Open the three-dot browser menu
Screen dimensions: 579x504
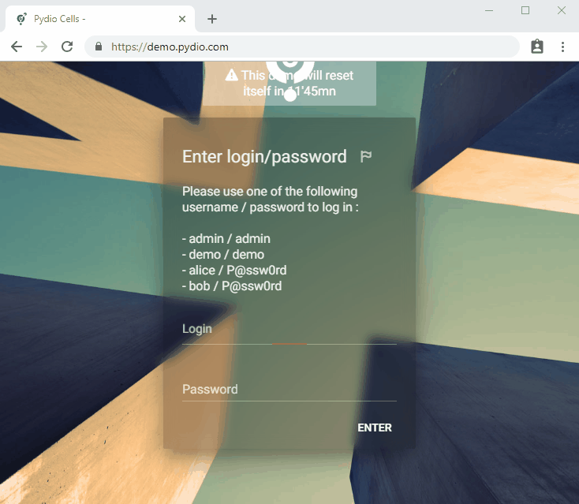click(562, 47)
